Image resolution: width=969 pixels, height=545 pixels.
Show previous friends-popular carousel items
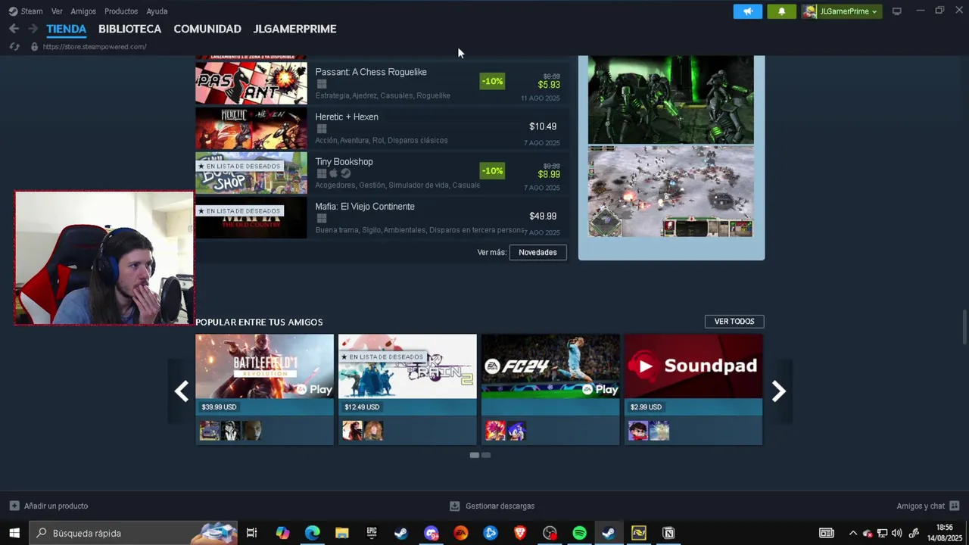click(x=181, y=391)
